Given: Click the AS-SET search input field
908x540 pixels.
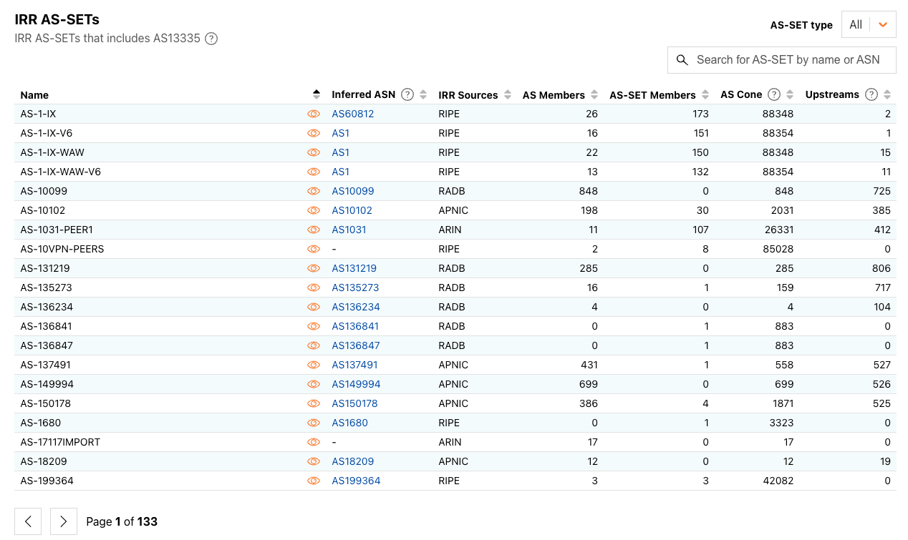Looking at the screenshot, I should 788,60.
